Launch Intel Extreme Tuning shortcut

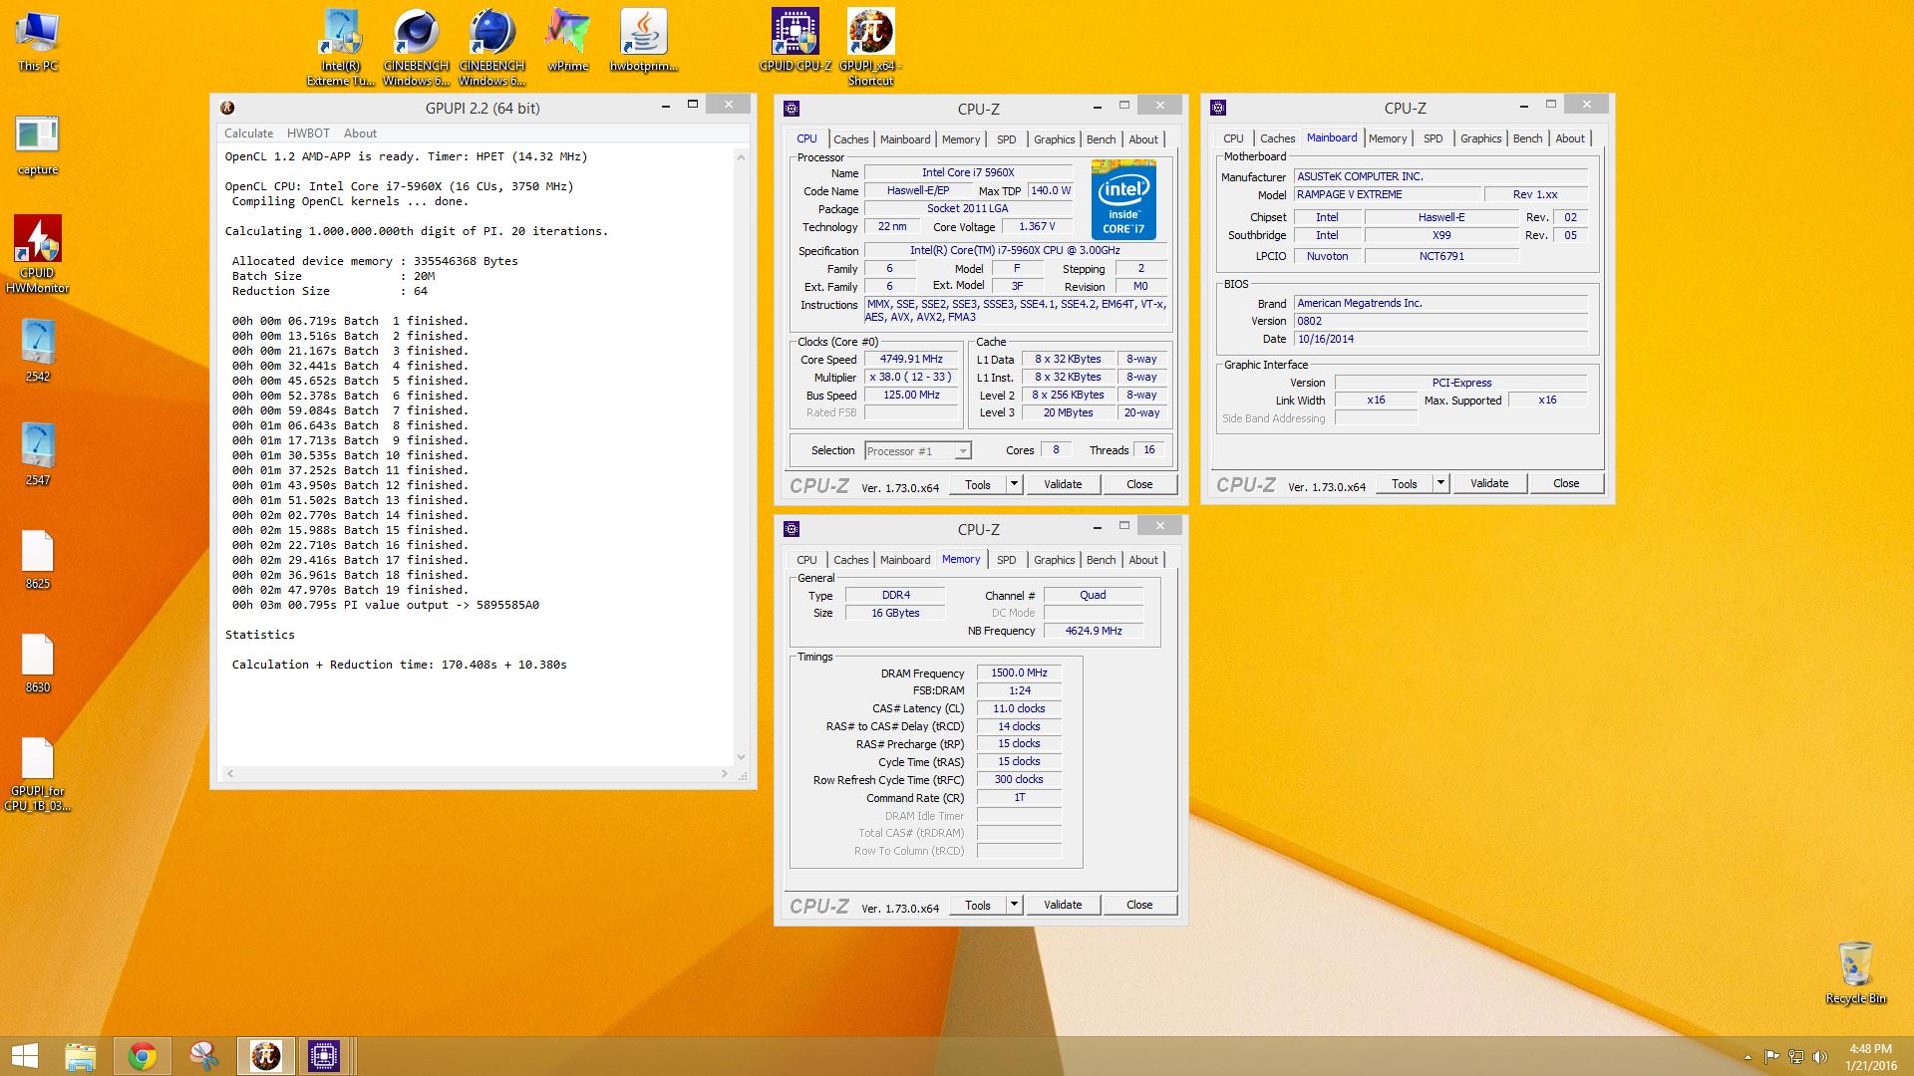point(341,47)
